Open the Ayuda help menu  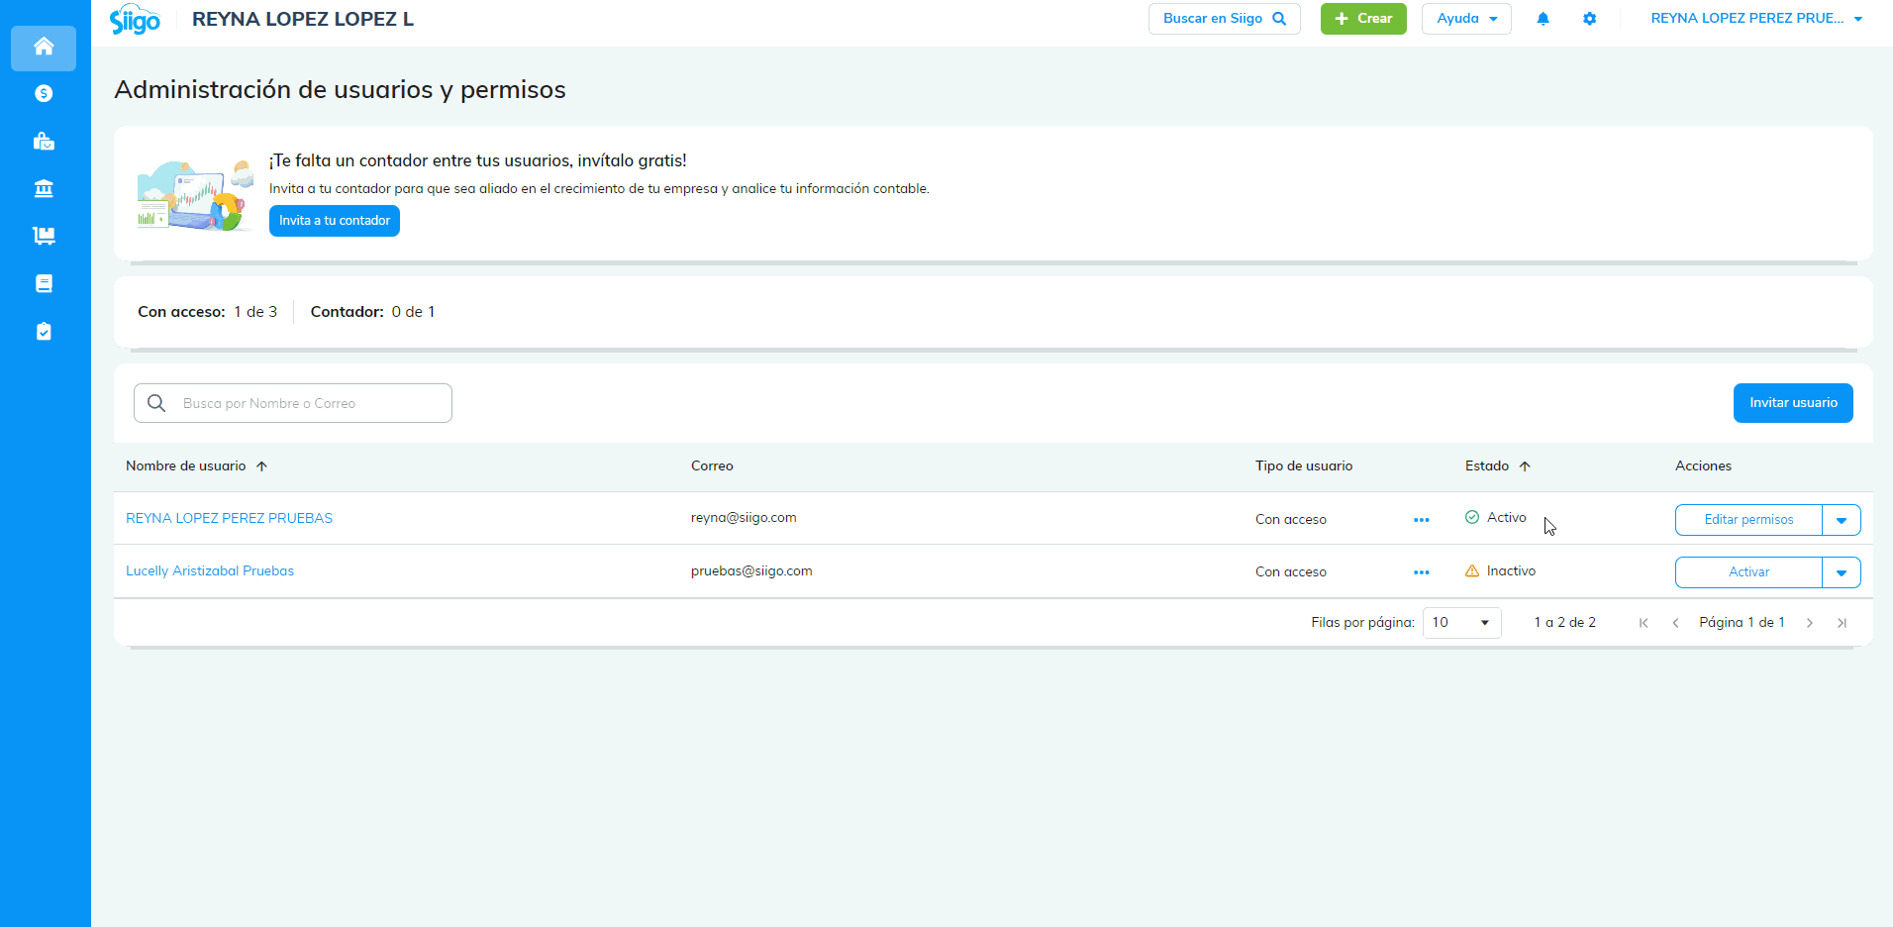coord(1465,19)
